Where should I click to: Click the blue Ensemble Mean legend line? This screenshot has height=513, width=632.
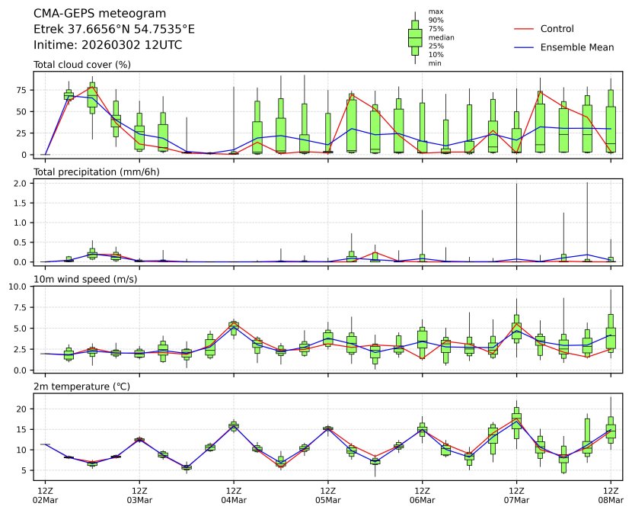524,47
